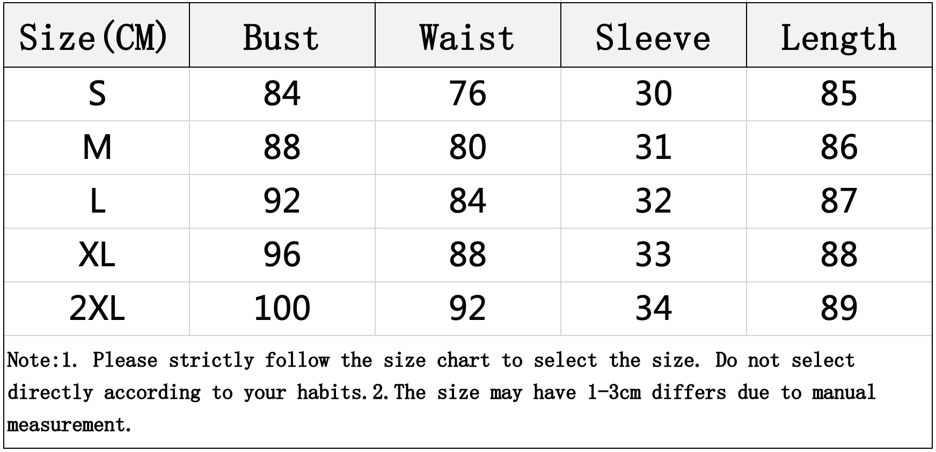The height and width of the screenshot is (452, 936).
Task: Select bust value 100 for 2XL
Action: click(282, 308)
